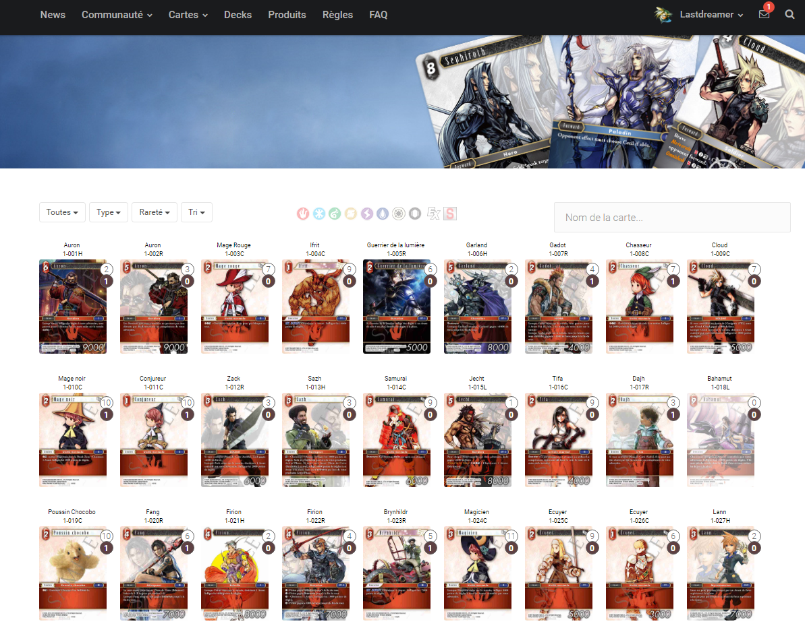Open the Fang 1-020R card image
The height and width of the screenshot is (632, 805).
click(153, 573)
